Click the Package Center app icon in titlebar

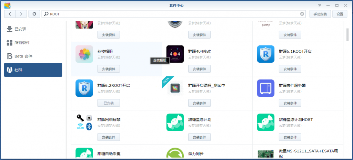pos(8,6)
